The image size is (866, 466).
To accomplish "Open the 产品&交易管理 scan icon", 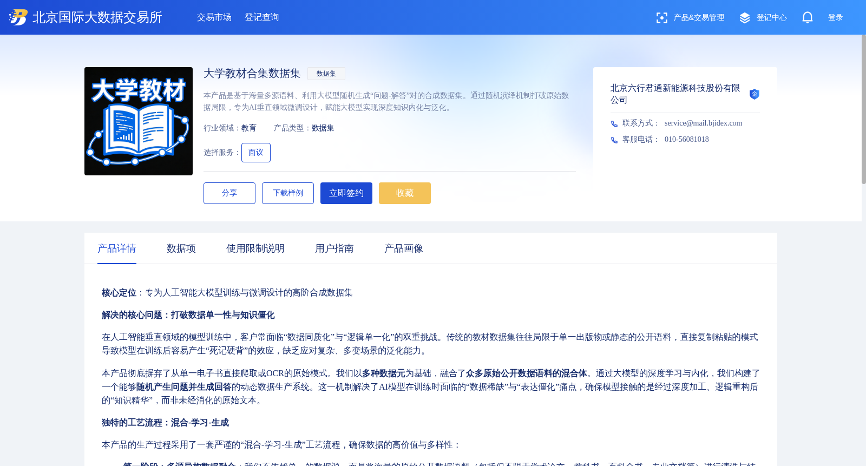I will 661,18.
